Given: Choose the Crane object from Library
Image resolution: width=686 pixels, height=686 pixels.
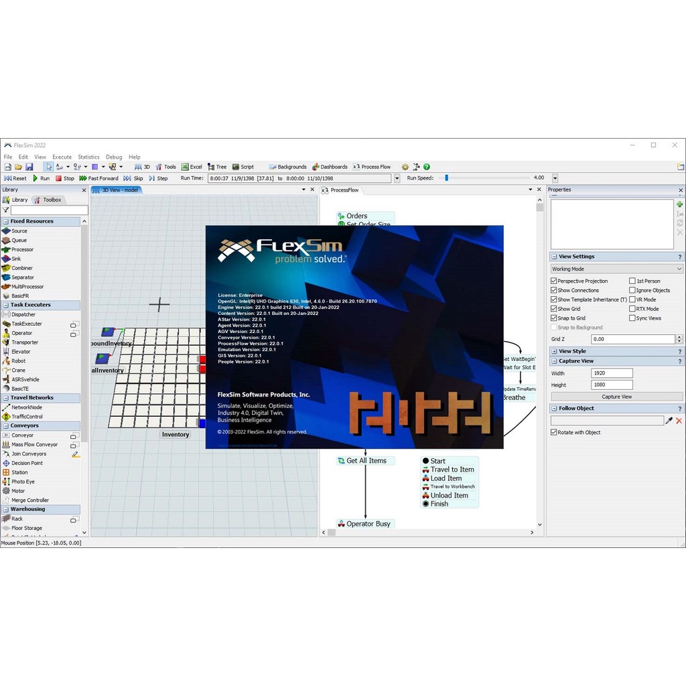Looking at the screenshot, I should click(18, 370).
